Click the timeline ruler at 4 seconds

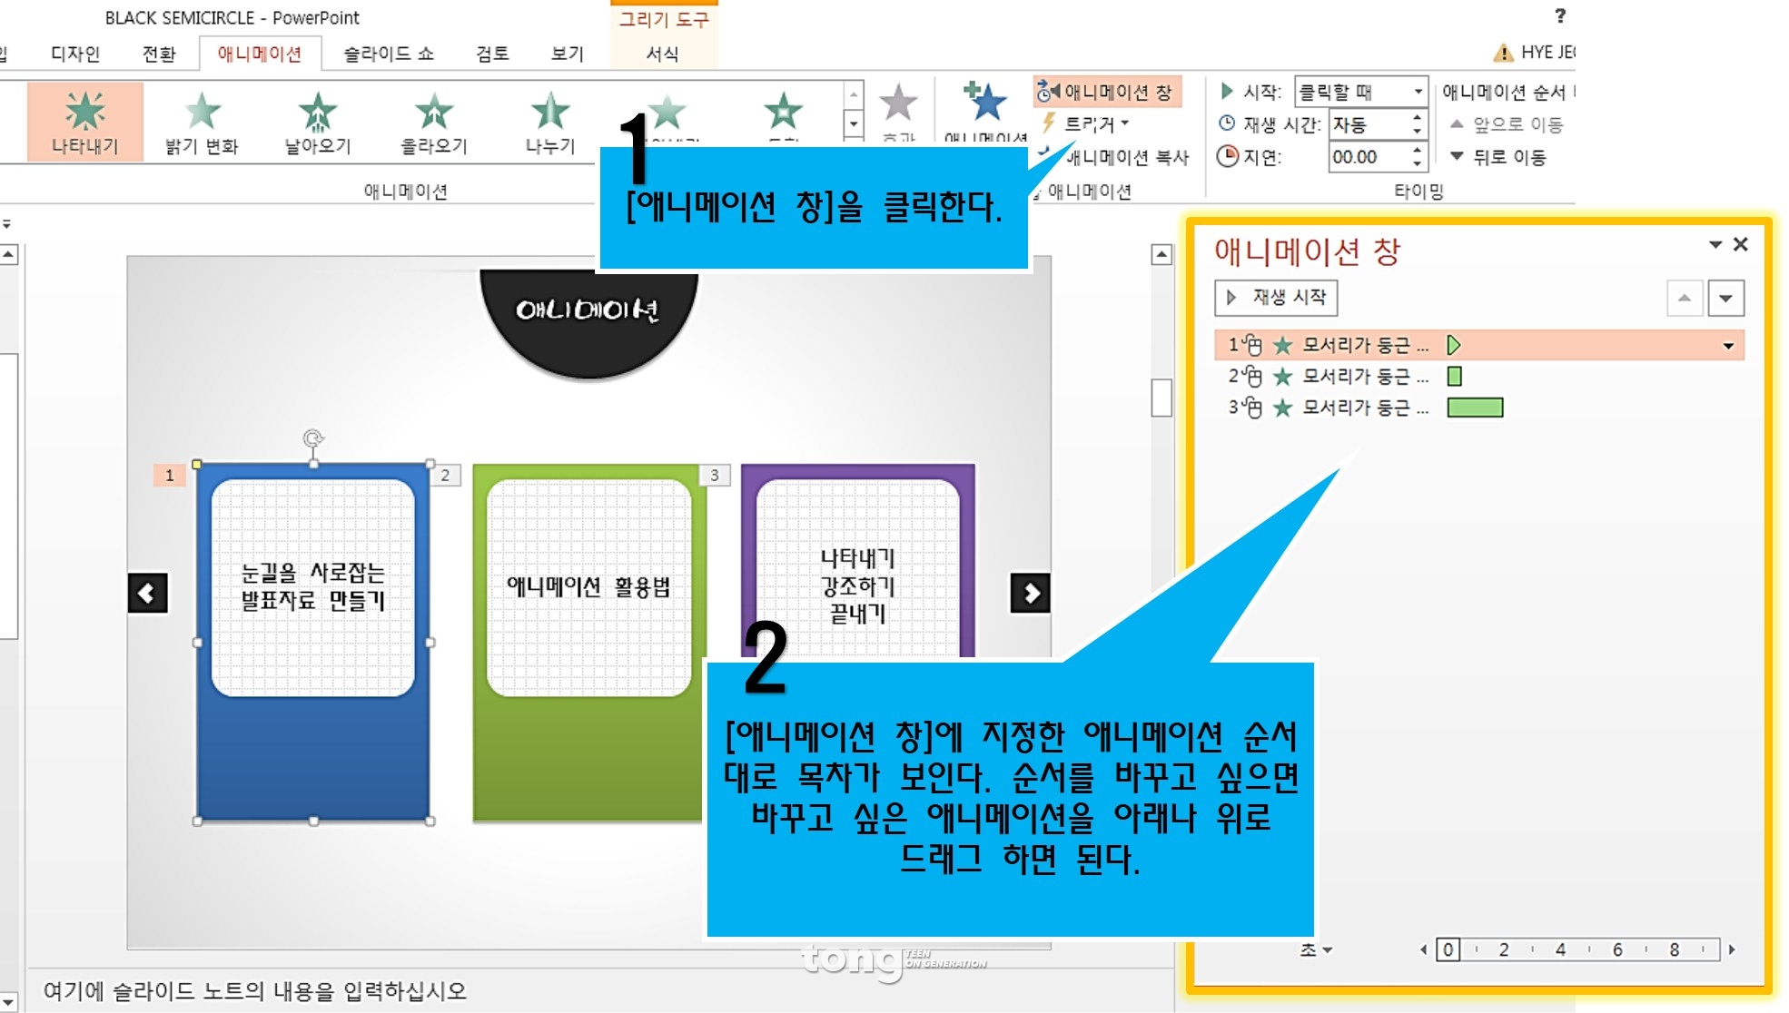[1560, 949]
